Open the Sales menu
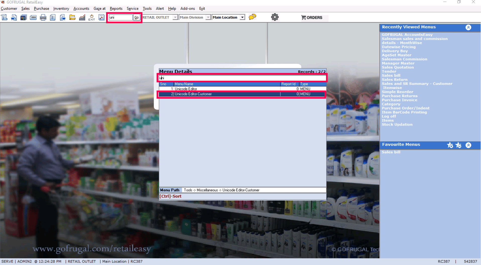481x265 pixels. [x=25, y=9]
